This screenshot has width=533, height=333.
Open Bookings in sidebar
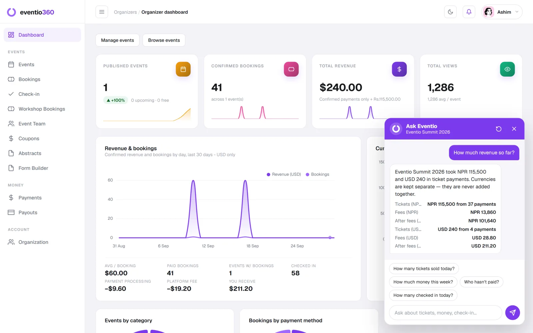(42, 79)
